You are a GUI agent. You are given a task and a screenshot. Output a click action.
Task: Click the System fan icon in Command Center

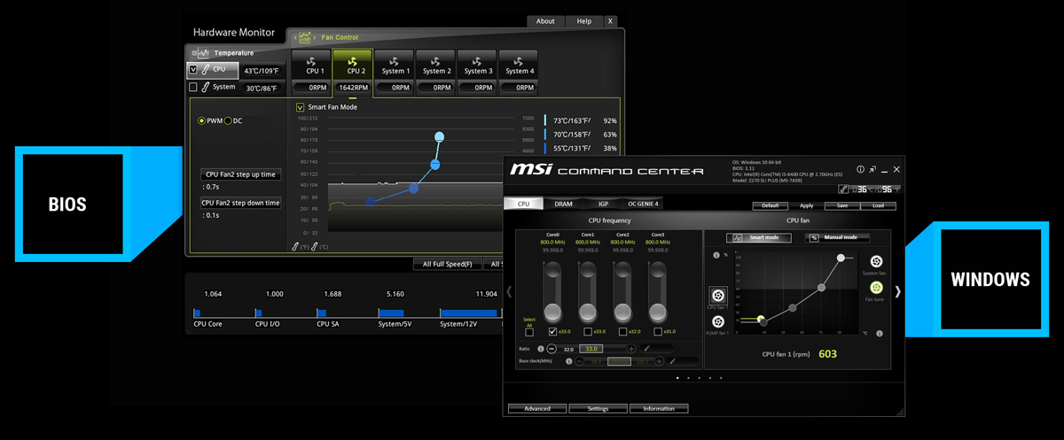876,262
